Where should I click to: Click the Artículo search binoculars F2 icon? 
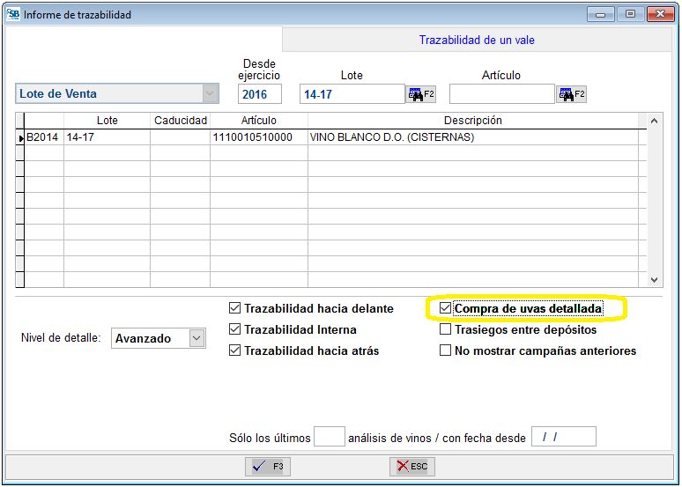[x=571, y=94]
